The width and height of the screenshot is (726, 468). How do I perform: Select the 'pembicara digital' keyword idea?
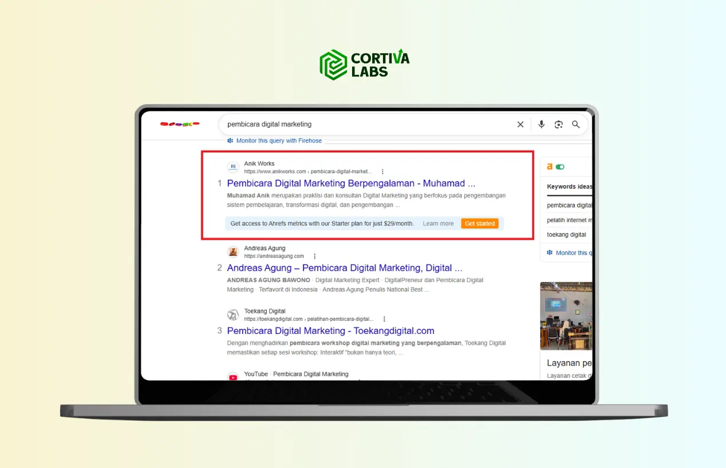click(569, 205)
